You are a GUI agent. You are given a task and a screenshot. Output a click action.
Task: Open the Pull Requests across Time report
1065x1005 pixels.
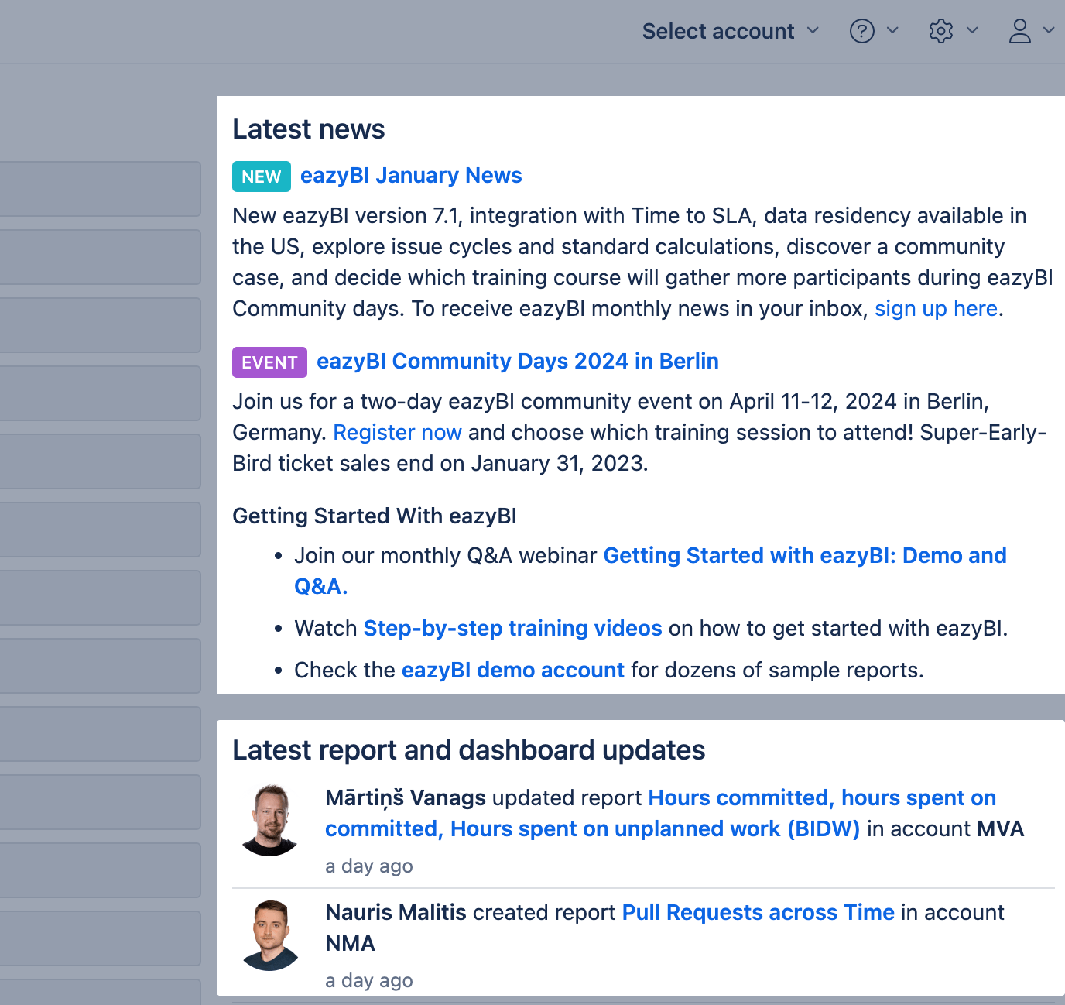click(758, 913)
